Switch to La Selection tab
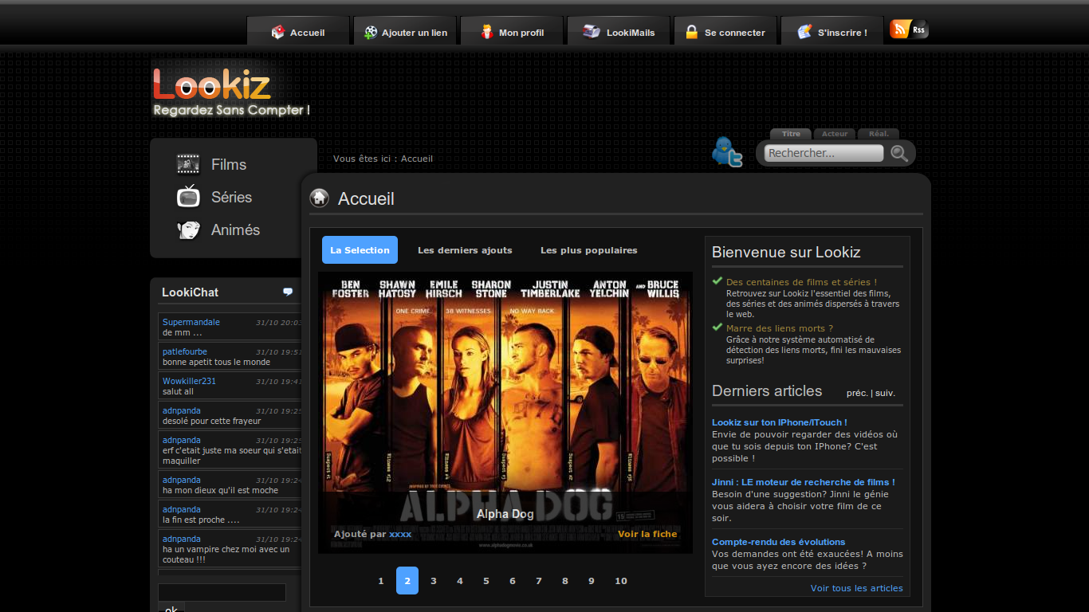The height and width of the screenshot is (612, 1089). (x=360, y=250)
